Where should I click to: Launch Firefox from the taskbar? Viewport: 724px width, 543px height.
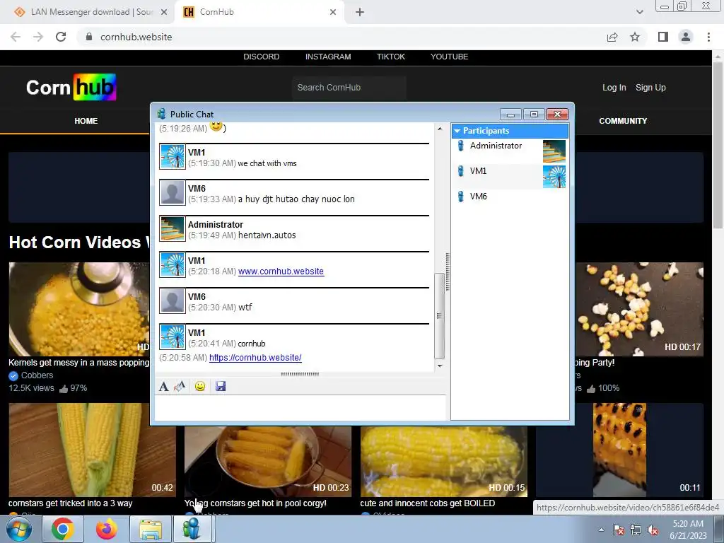click(106, 529)
